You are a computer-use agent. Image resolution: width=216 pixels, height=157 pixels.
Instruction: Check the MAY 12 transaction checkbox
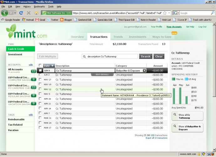40,89
